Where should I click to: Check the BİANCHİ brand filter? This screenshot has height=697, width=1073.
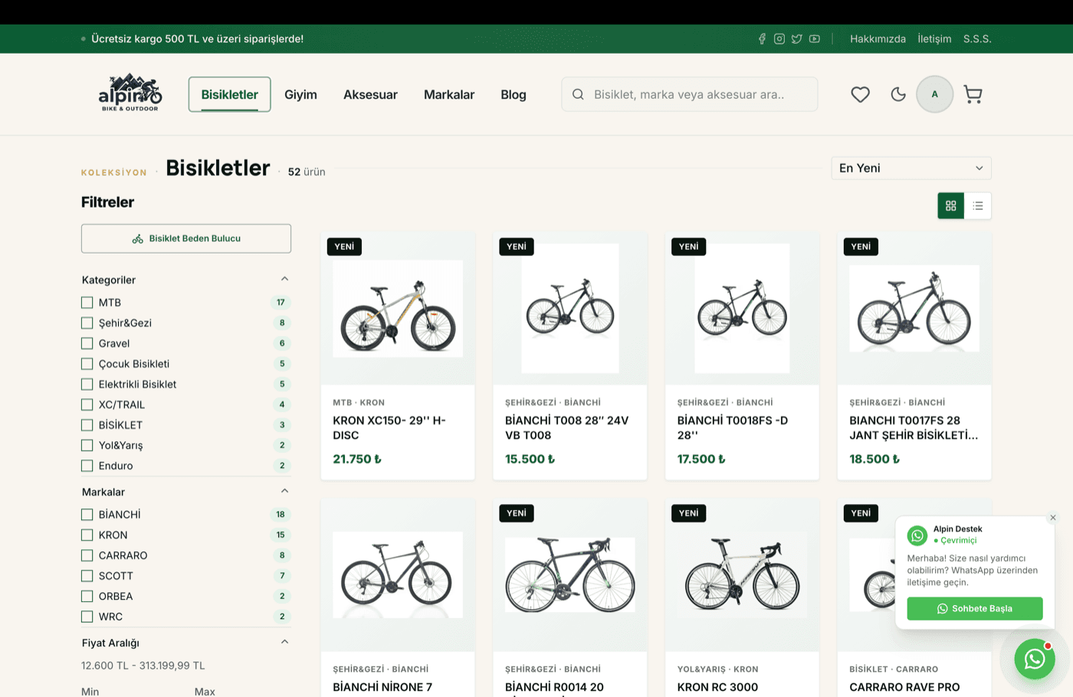(x=87, y=515)
